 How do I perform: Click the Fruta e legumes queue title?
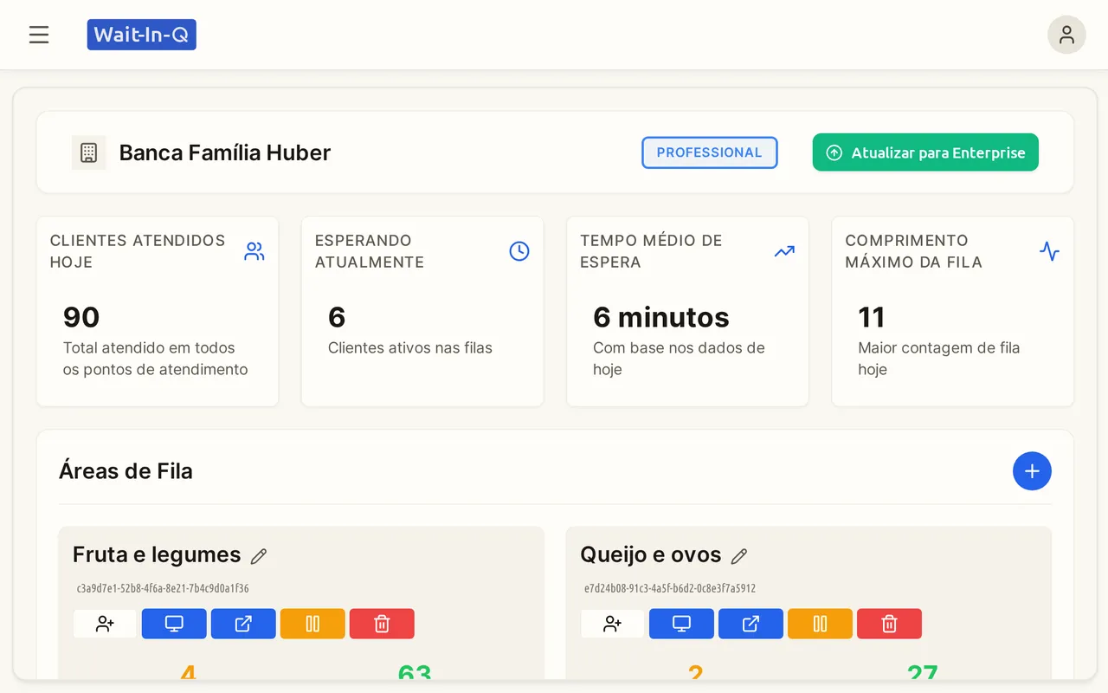157,554
